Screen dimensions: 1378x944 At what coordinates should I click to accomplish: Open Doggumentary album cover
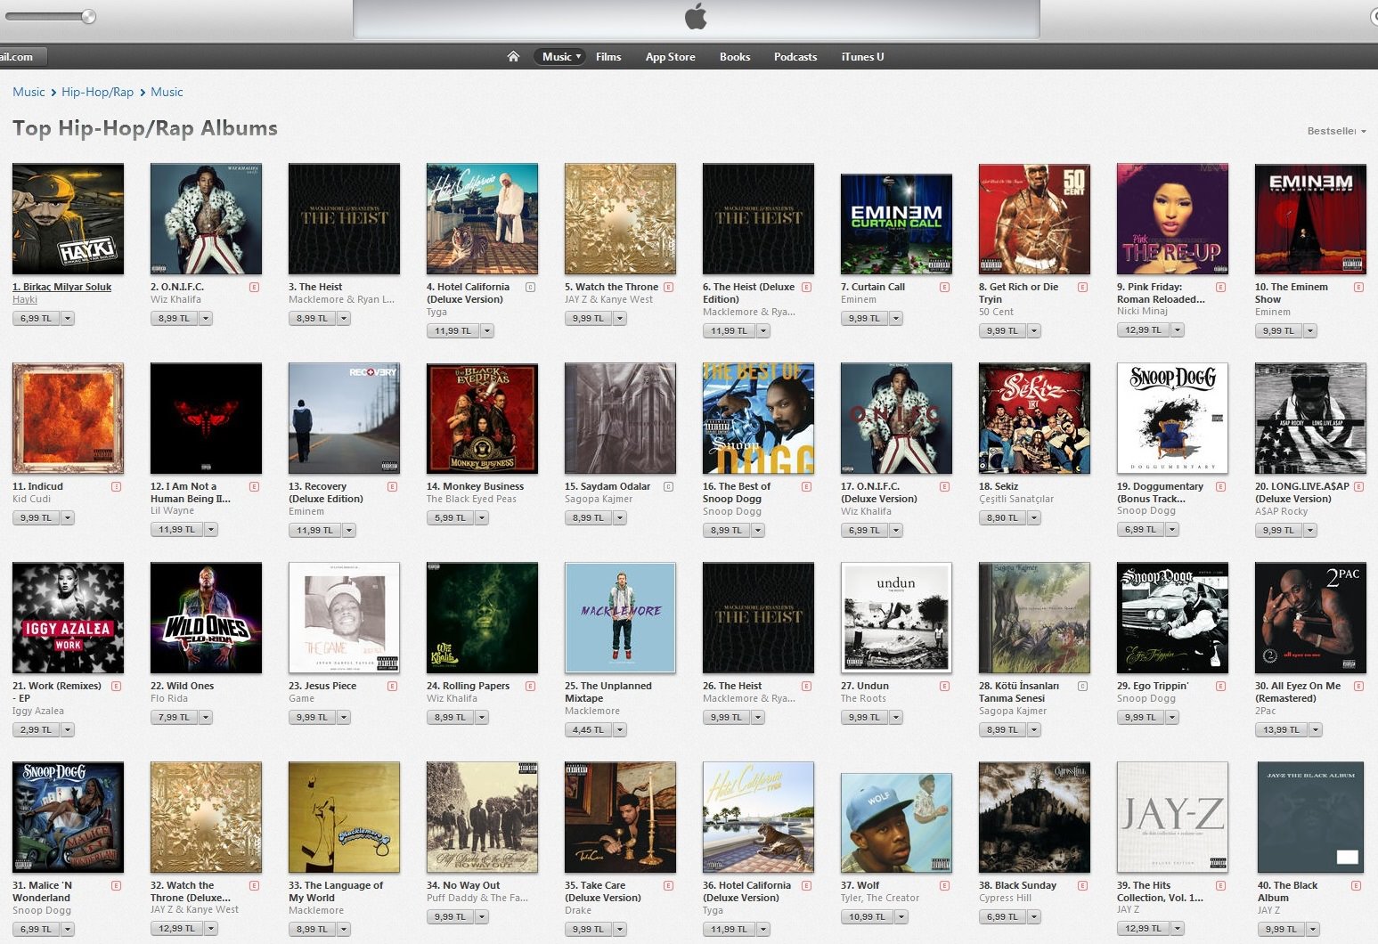[x=1172, y=419]
